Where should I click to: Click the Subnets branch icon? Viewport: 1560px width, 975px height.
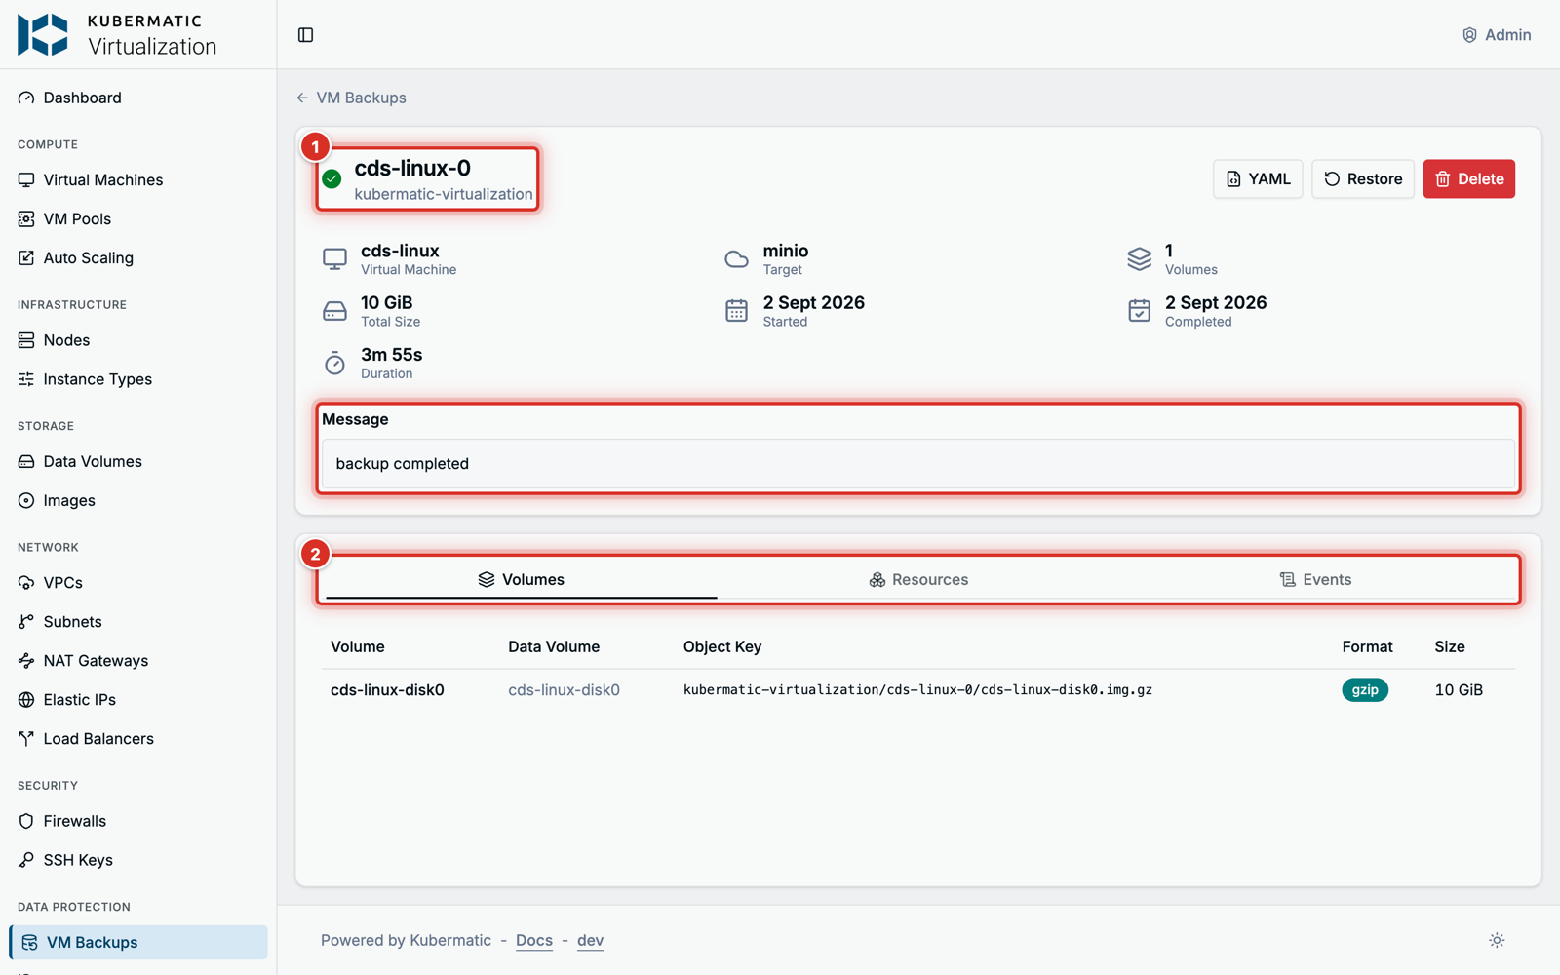(x=26, y=621)
